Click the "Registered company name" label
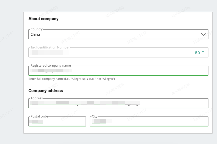 [x=51, y=66]
